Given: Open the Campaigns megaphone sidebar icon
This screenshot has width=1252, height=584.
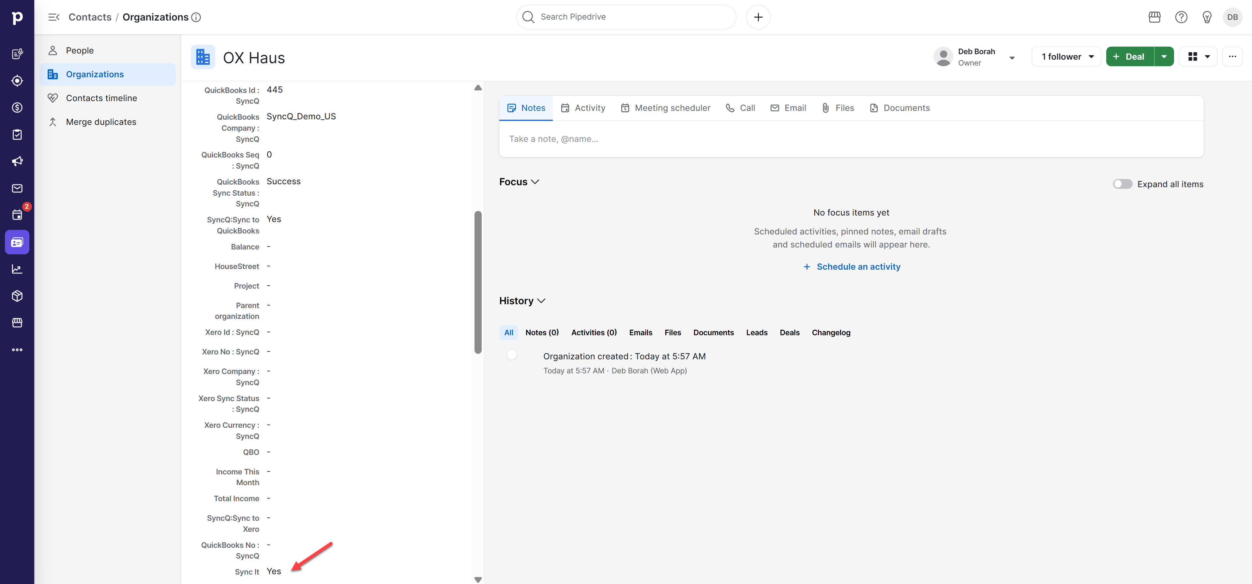Looking at the screenshot, I should 17,161.
